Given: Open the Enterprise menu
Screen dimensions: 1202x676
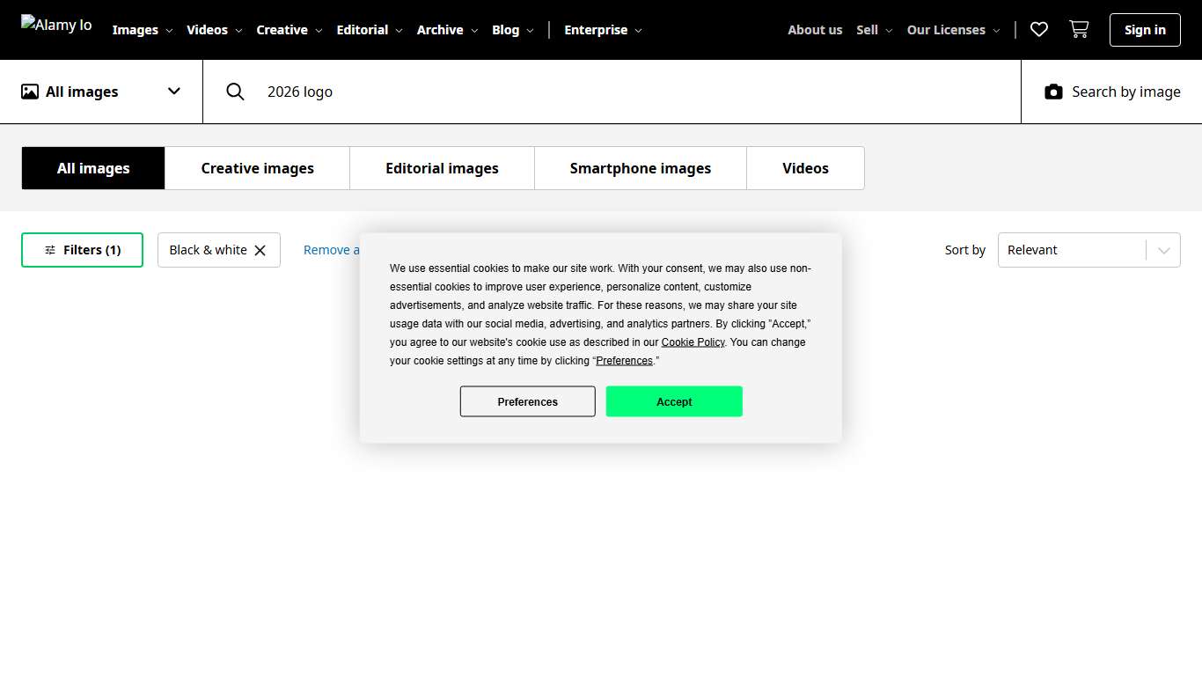Looking at the screenshot, I should [603, 30].
